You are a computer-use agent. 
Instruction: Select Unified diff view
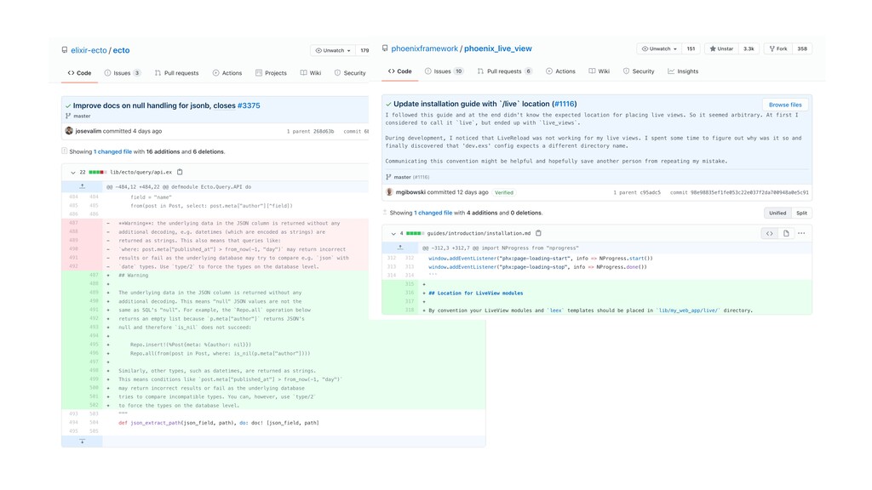(777, 214)
